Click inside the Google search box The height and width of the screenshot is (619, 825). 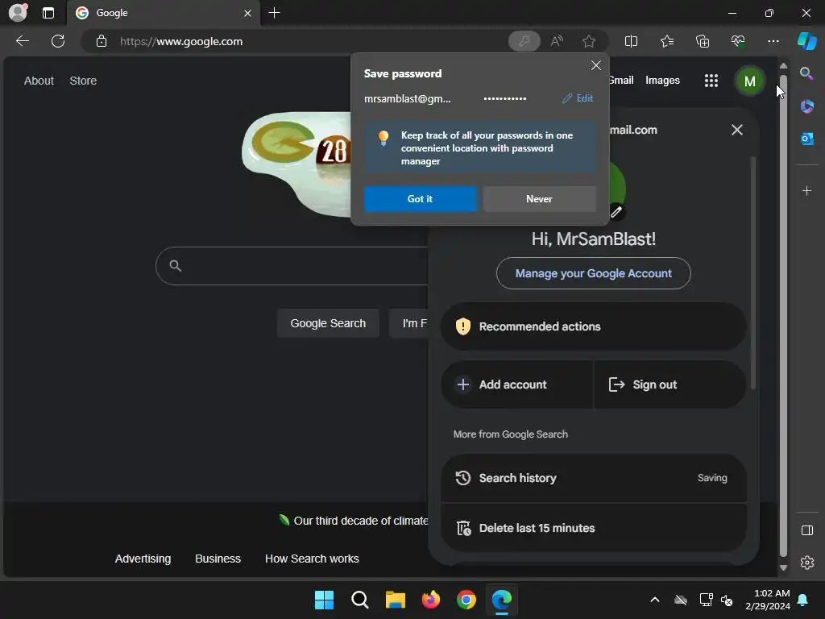292,266
